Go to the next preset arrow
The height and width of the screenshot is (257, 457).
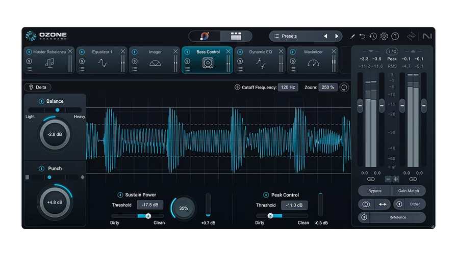337,36
